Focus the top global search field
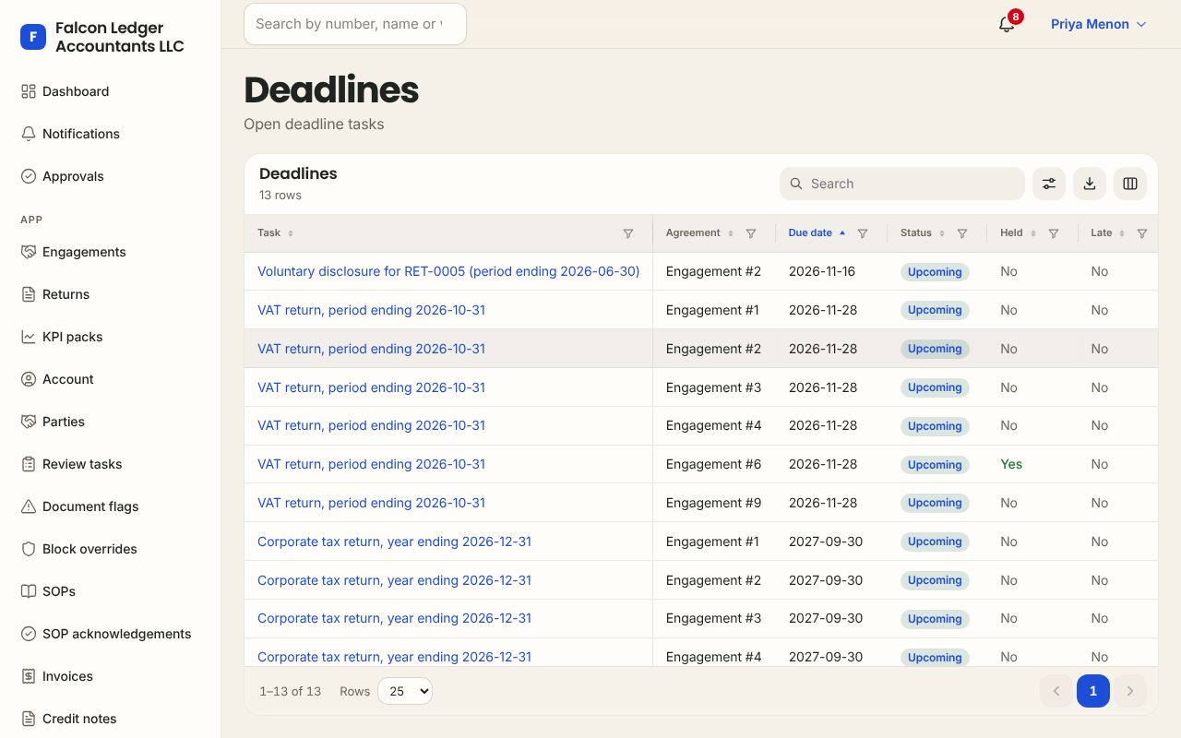The height and width of the screenshot is (738, 1181). pyautogui.click(x=355, y=24)
